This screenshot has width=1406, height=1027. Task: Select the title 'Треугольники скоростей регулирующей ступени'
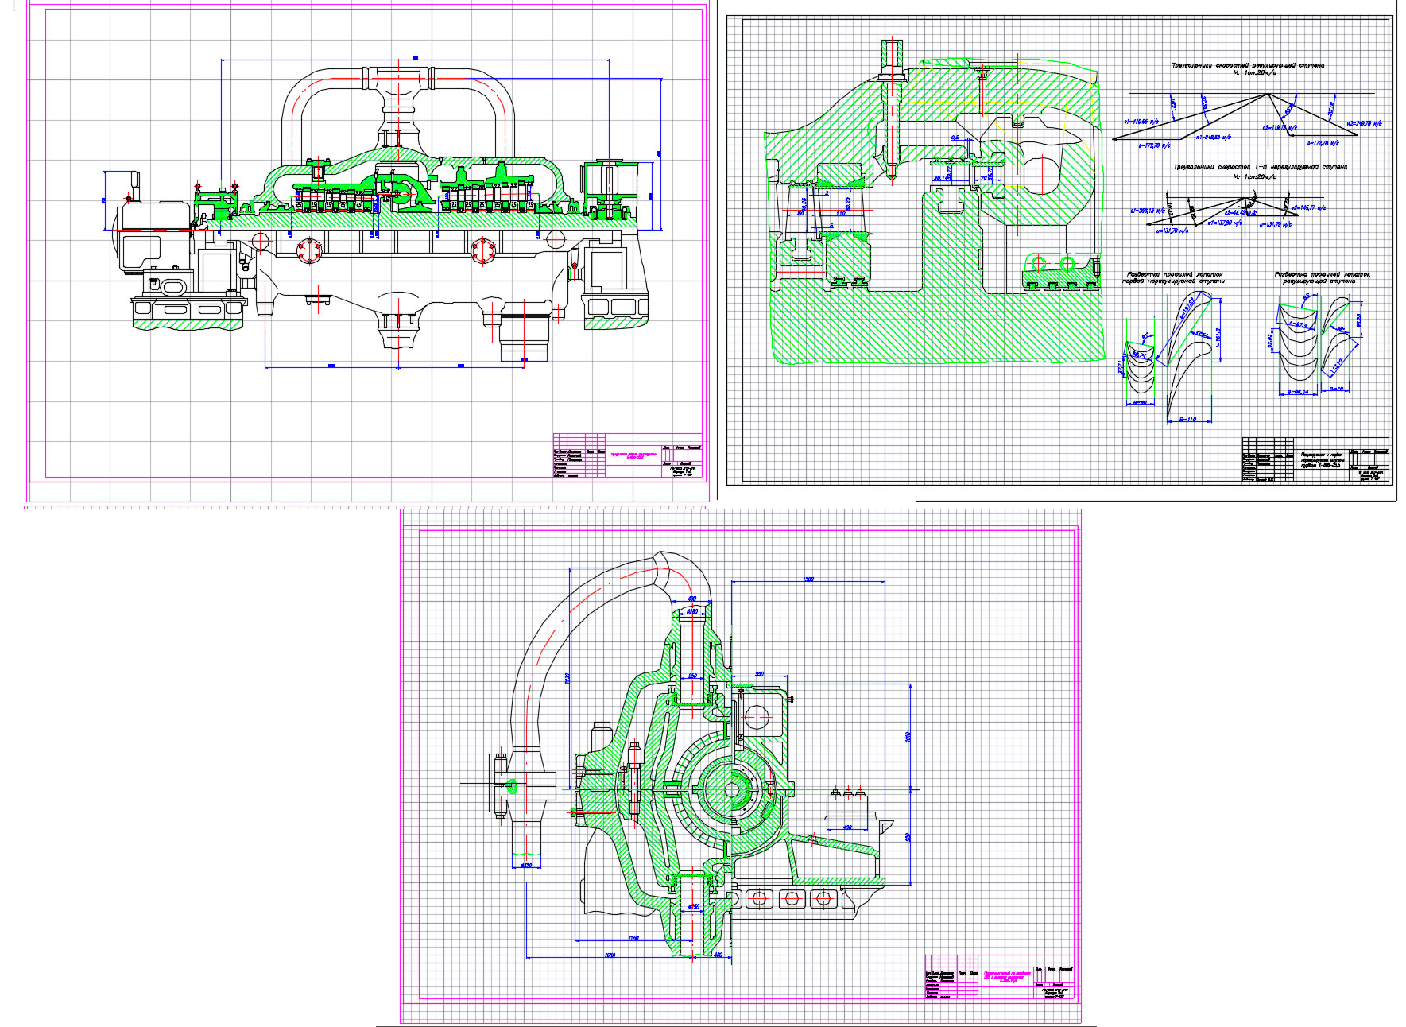point(1248,65)
